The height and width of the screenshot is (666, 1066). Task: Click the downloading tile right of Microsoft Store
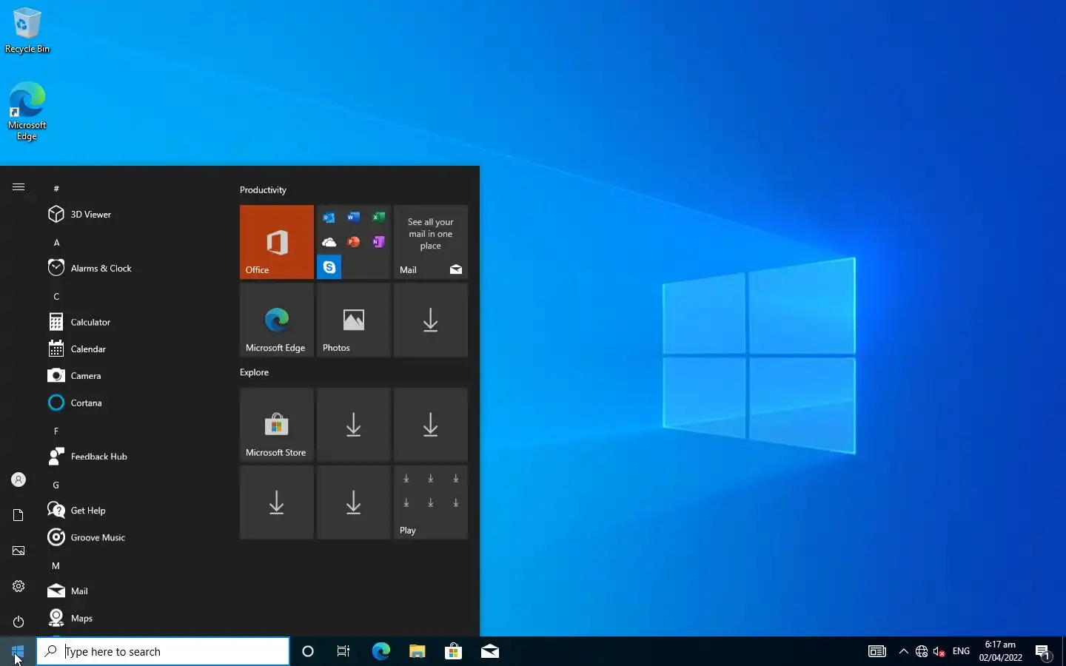pyautogui.click(x=354, y=425)
